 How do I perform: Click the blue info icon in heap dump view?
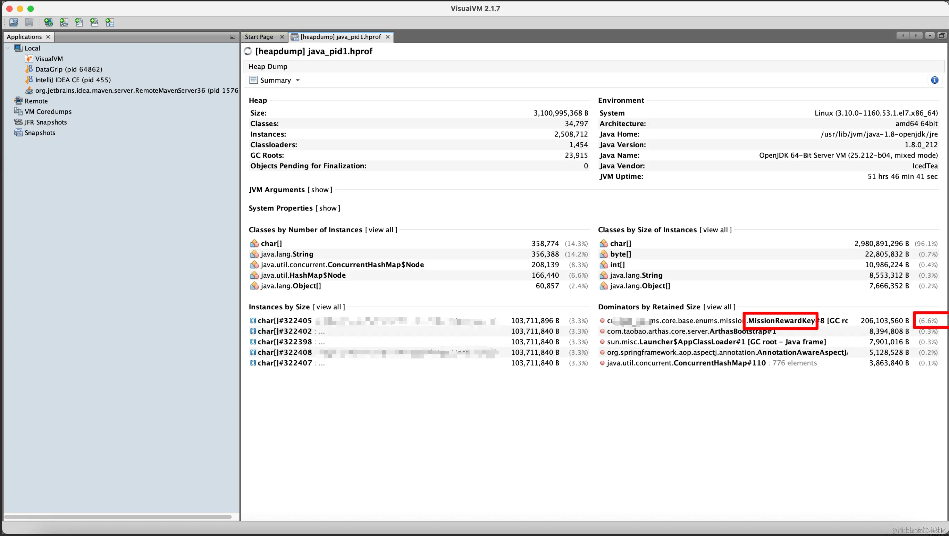(x=934, y=80)
